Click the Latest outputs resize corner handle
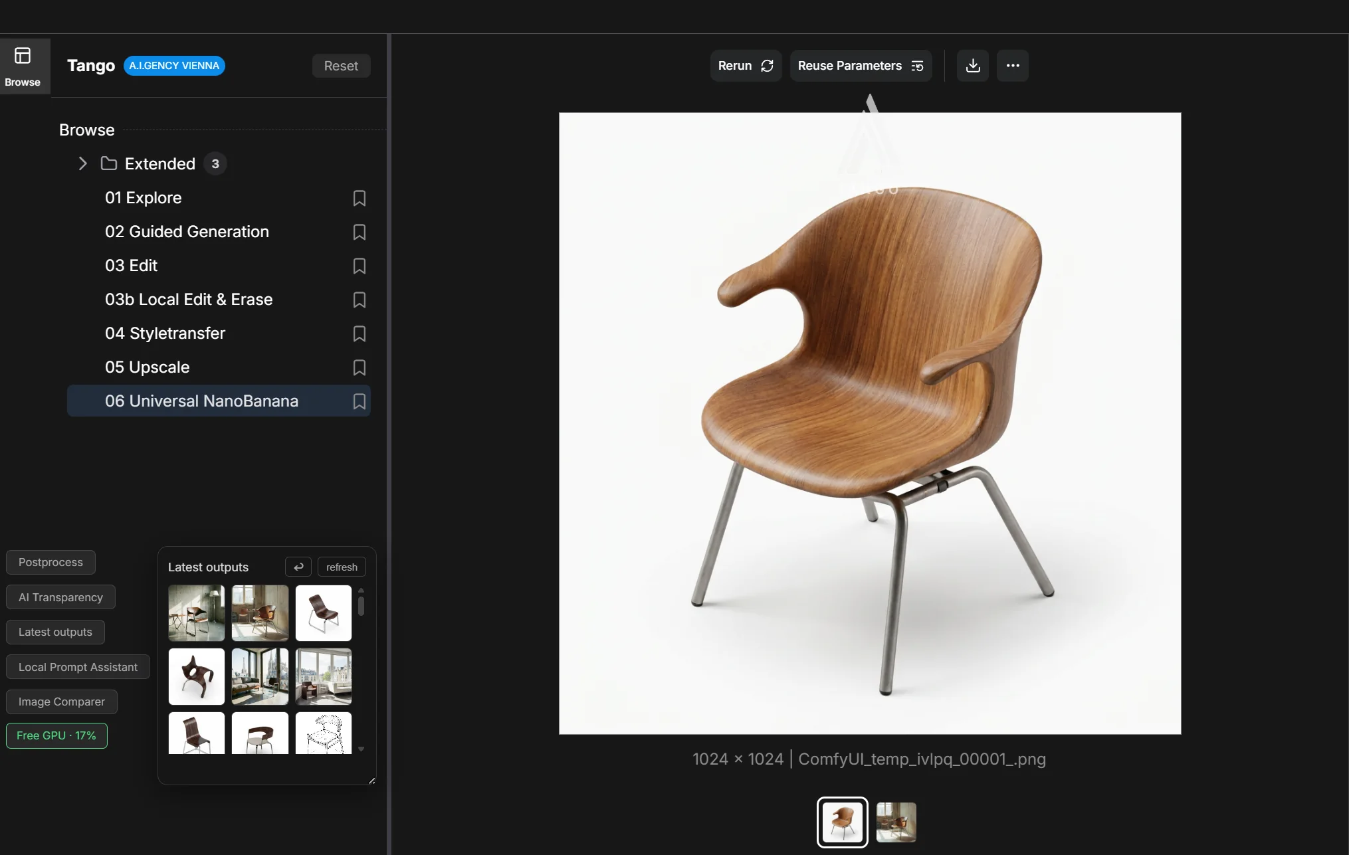 [371, 781]
